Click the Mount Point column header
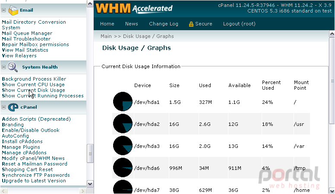The image size is (335, 194). click(301, 85)
